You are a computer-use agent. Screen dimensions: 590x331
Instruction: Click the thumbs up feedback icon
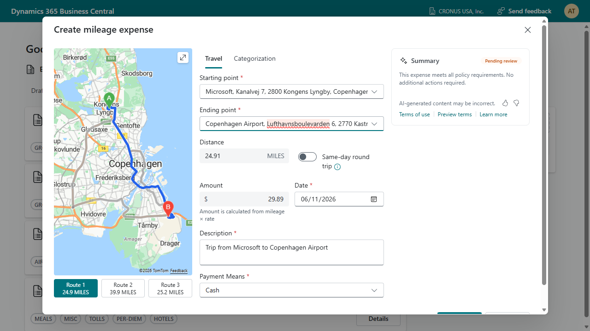pos(505,103)
